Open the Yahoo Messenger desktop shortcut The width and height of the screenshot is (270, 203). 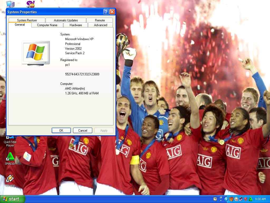point(31,4)
